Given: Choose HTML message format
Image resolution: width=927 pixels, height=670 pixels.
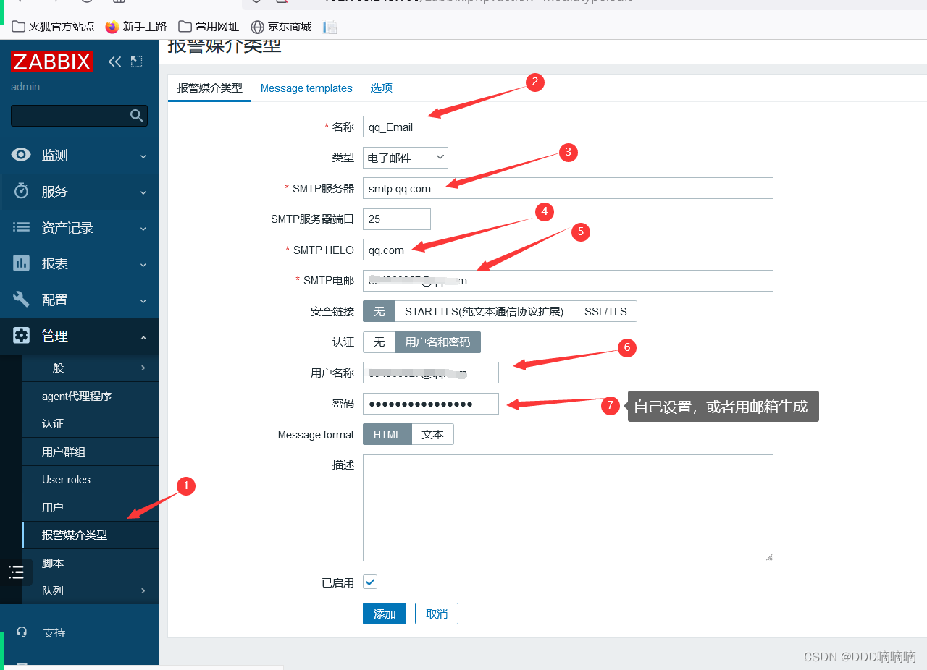Looking at the screenshot, I should coord(387,435).
